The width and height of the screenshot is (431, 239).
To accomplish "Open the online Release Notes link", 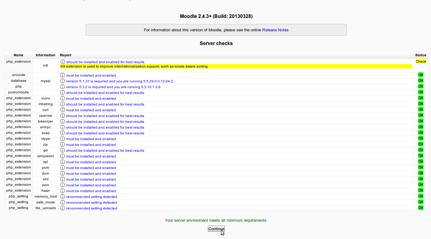I will pyautogui.click(x=275, y=30).
